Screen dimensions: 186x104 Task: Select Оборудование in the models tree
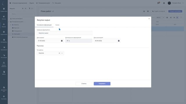pyautogui.click(x=18, y=31)
